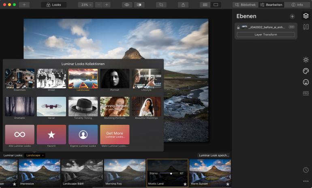Viewport: 312px width, 188px height.
Task: Select the _J0A0002_before_ai_enh layer
Action: pos(267,27)
